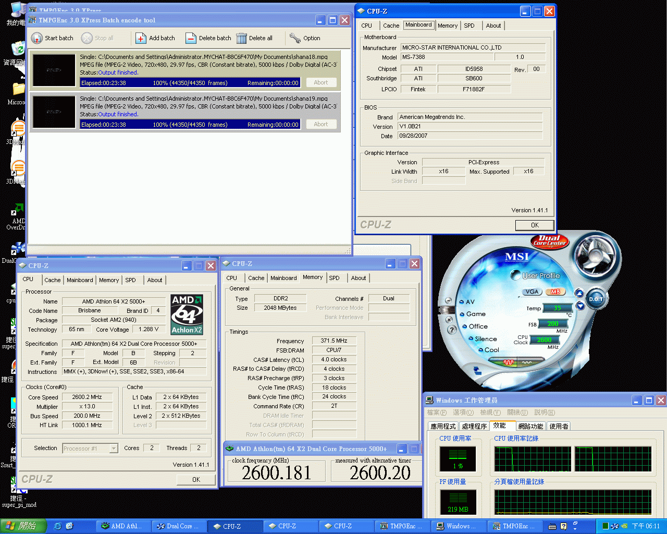Click the Windows Task Manager taskbar button

458,526
